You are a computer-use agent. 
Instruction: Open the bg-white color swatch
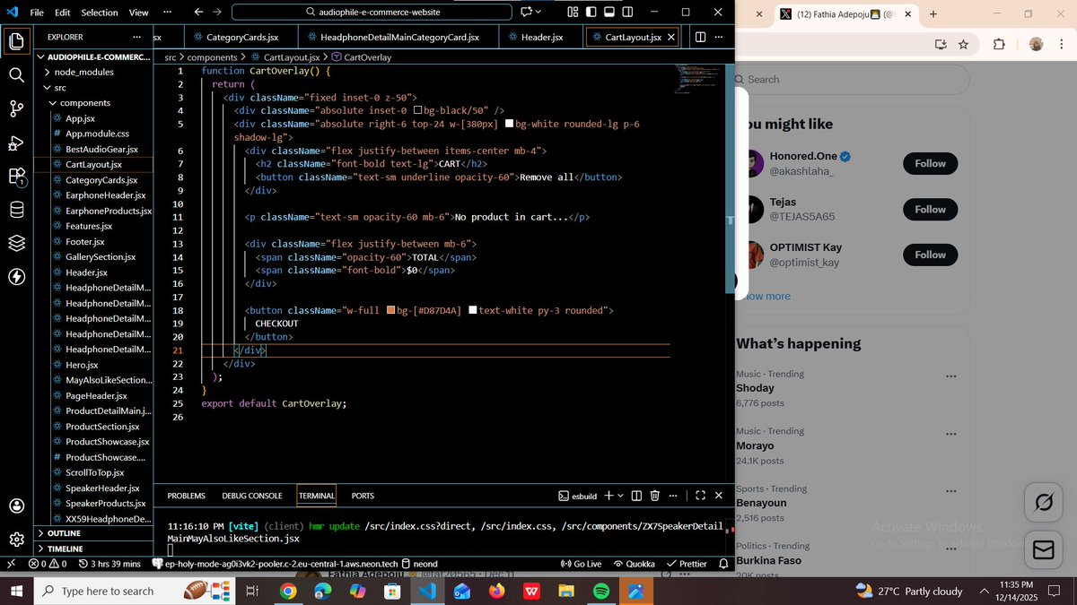[x=510, y=124]
